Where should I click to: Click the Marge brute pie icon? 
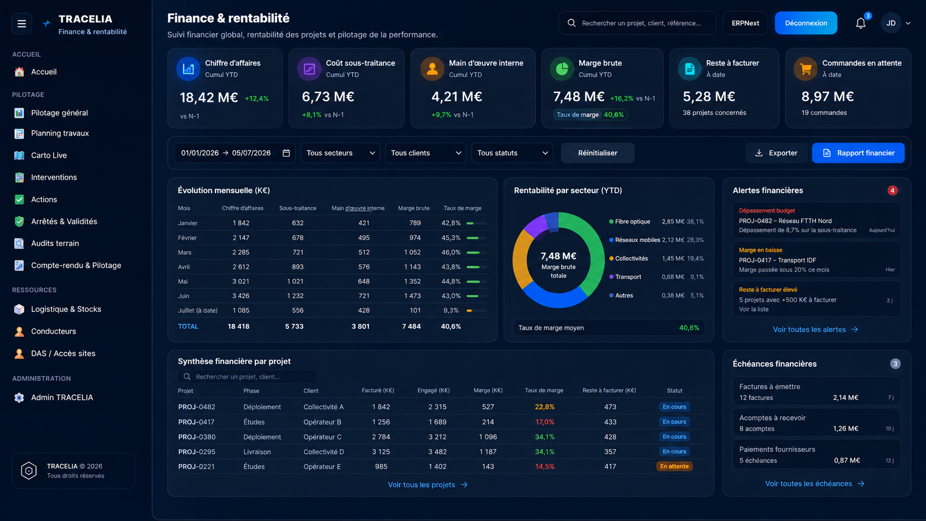point(562,69)
